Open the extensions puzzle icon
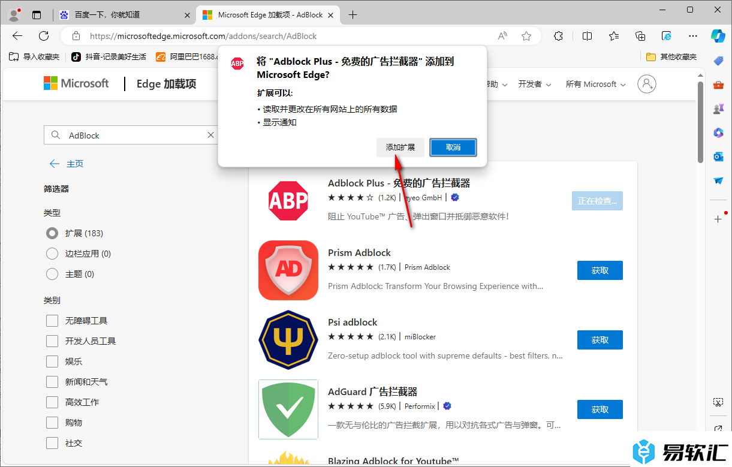This screenshot has height=467, width=732. pos(558,36)
